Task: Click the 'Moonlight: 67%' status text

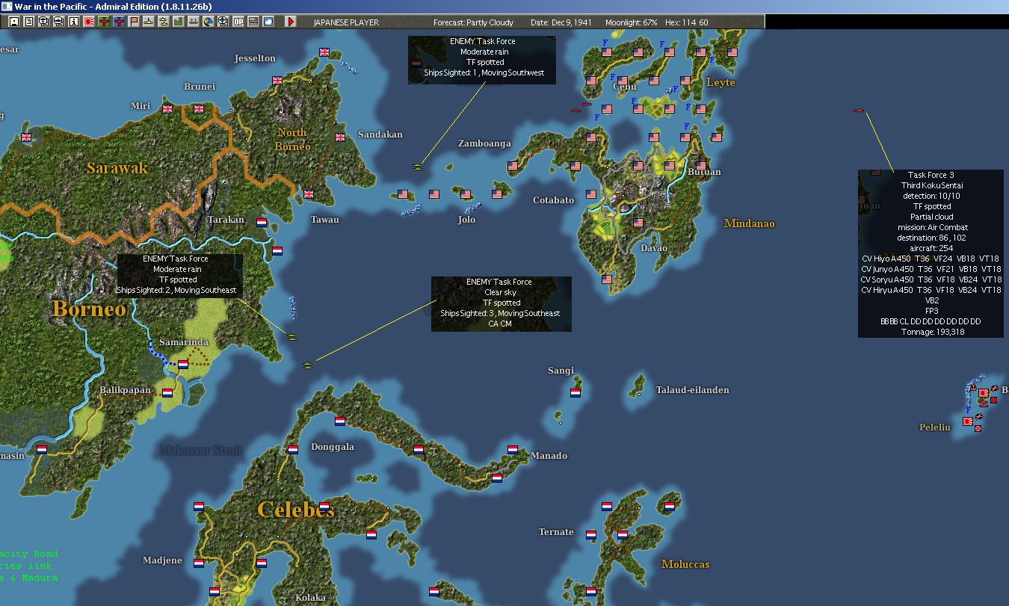Action: click(x=632, y=22)
